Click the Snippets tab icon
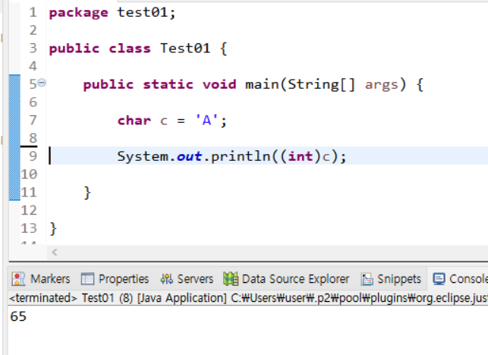 [367, 279]
